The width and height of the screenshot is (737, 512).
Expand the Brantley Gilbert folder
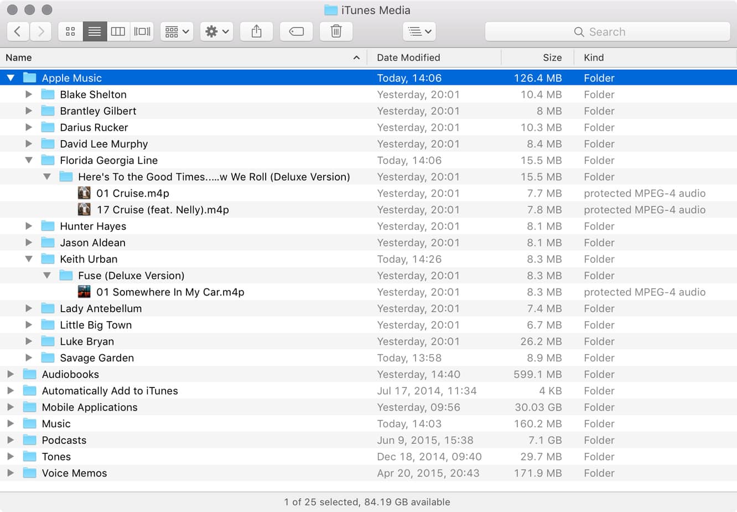pos(29,111)
